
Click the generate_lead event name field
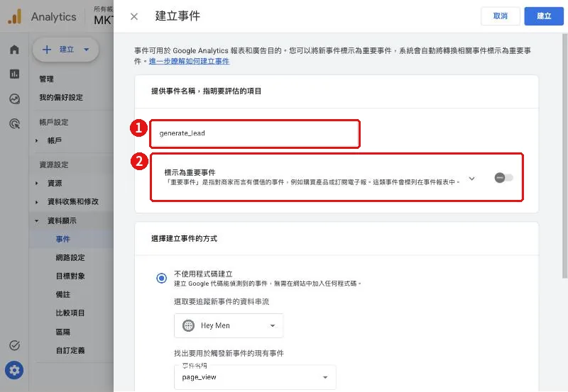tap(255, 133)
